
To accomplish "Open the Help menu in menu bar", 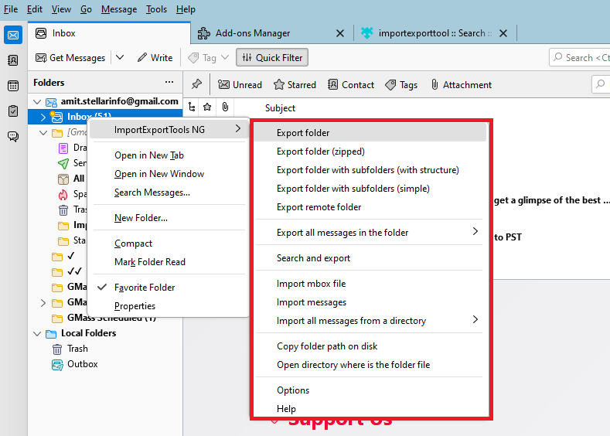I will pos(186,9).
